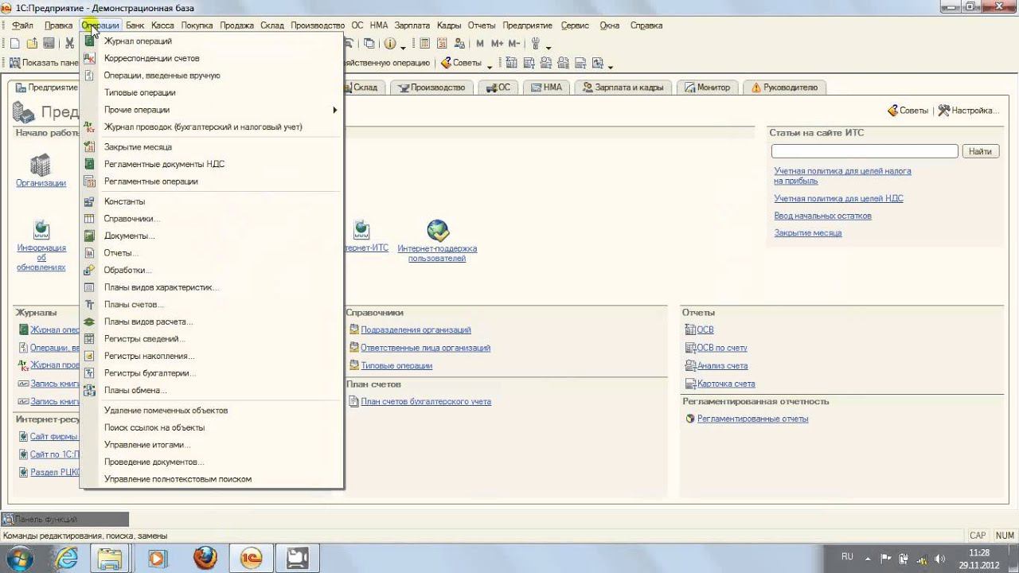This screenshot has width=1019, height=573.
Task: Open the Ввод начальных остатков link
Action: 822,216
